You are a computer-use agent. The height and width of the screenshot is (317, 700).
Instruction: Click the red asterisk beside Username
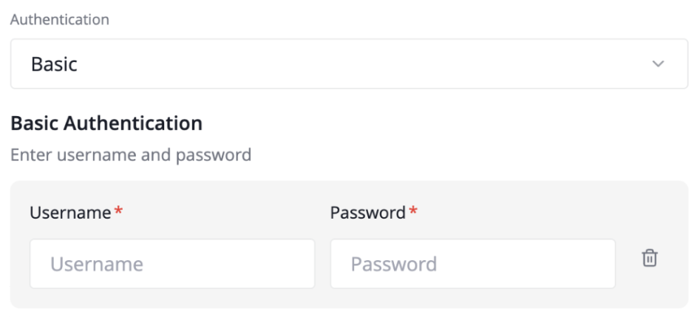click(x=118, y=212)
